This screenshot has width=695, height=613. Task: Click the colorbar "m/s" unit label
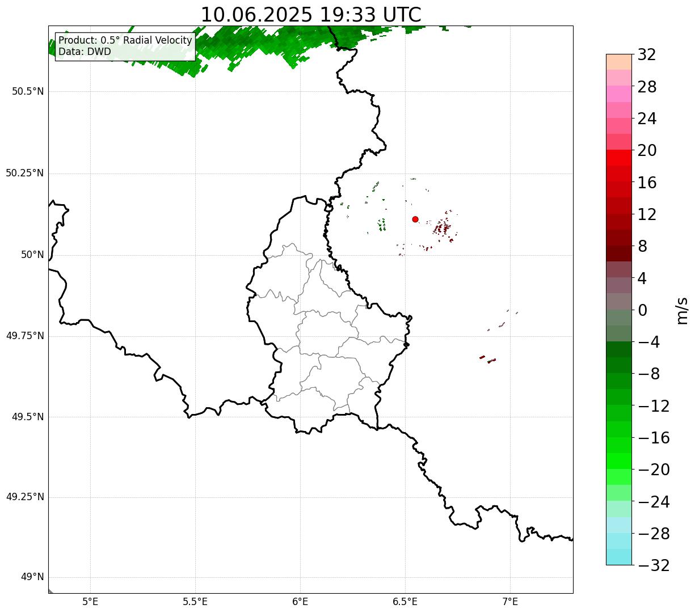(682, 310)
